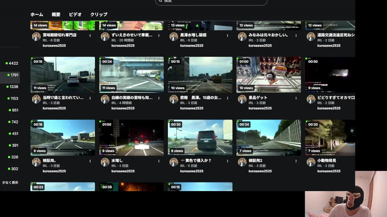Click kurosawa2525 under 水増し clip

(x=123, y=171)
